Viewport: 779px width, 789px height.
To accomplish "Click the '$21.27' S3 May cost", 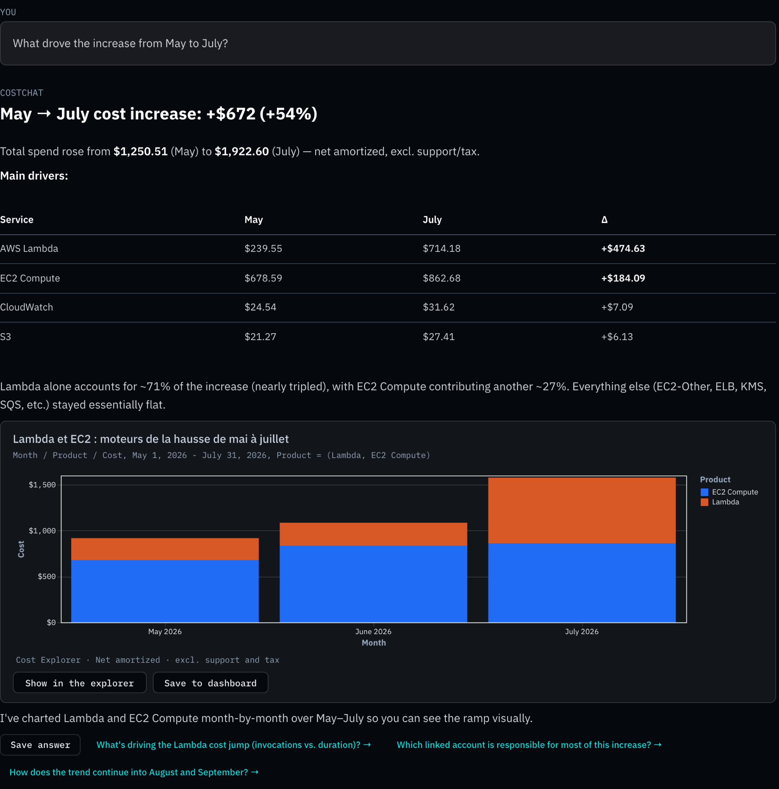I will click(x=260, y=337).
